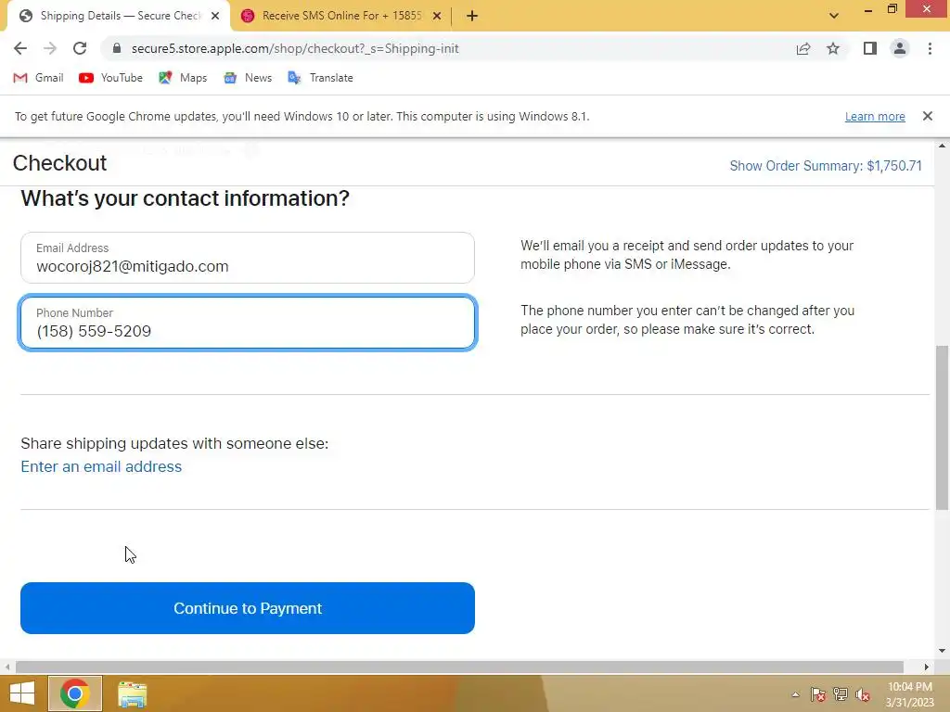950x712 pixels.
Task: Focus the Email Address field
Action: [247, 258]
